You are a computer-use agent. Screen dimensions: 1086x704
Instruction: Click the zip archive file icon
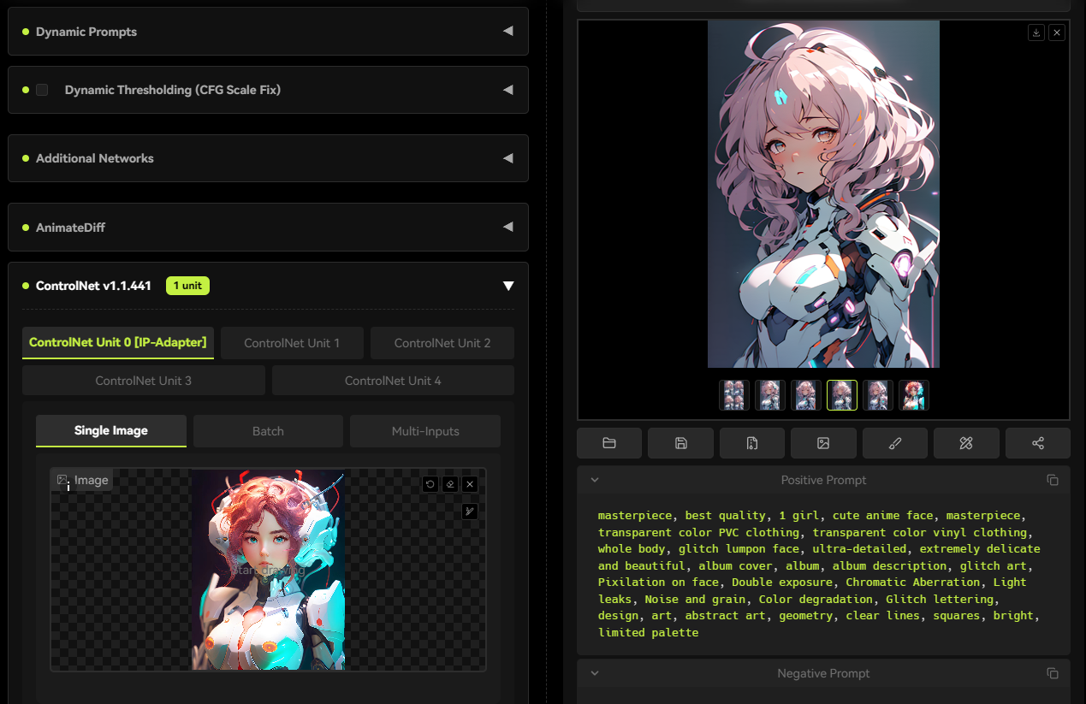coord(752,443)
